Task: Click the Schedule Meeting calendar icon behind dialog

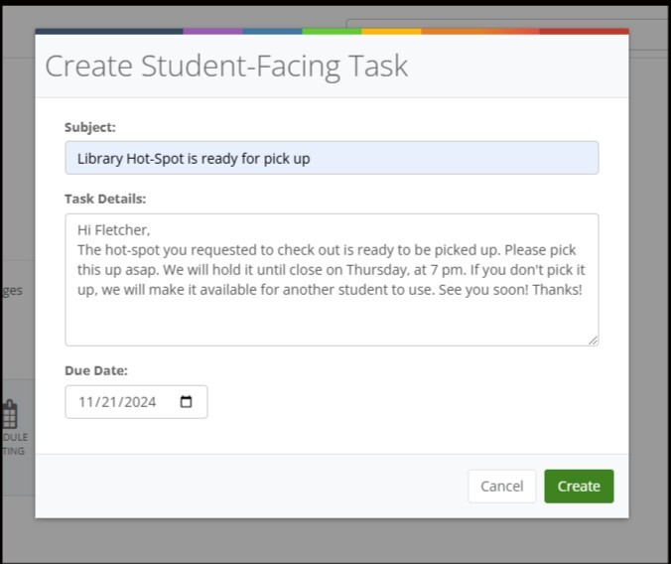Action: (10, 415)
